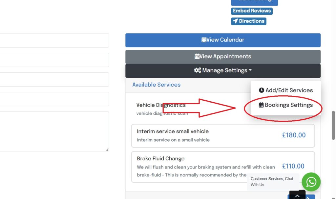
Task: Click the page vertical scrollbar thumb
Action: click(x=334, y=125)
